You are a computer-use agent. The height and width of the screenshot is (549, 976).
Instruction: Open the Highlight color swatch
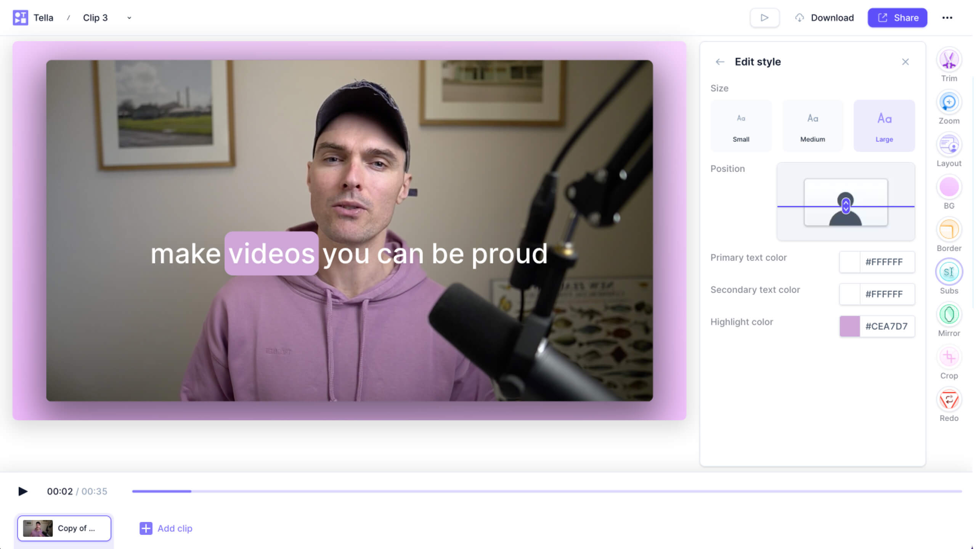click(x=849, y=326)
